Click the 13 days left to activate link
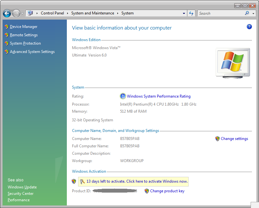This screenshot has width=259, height=208. pyautogui.click(x=137, y=181)
